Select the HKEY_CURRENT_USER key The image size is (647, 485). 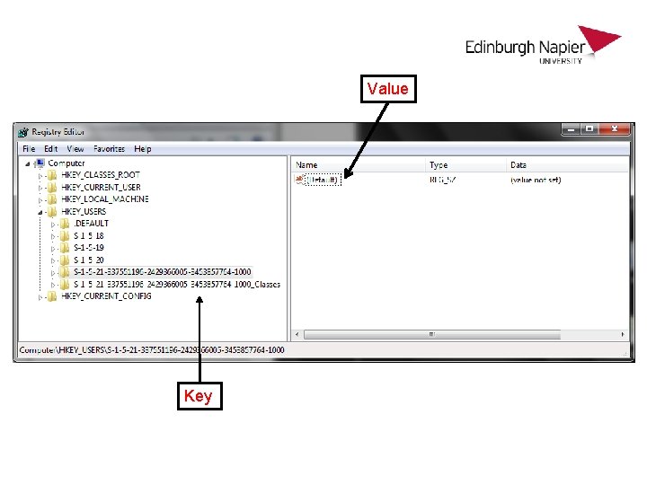[x=101, y=188]
